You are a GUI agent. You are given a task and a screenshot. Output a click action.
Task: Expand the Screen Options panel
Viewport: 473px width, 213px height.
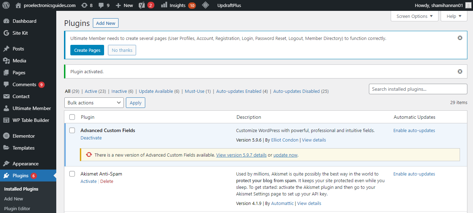pyautogui.click(x=414, y=16)
